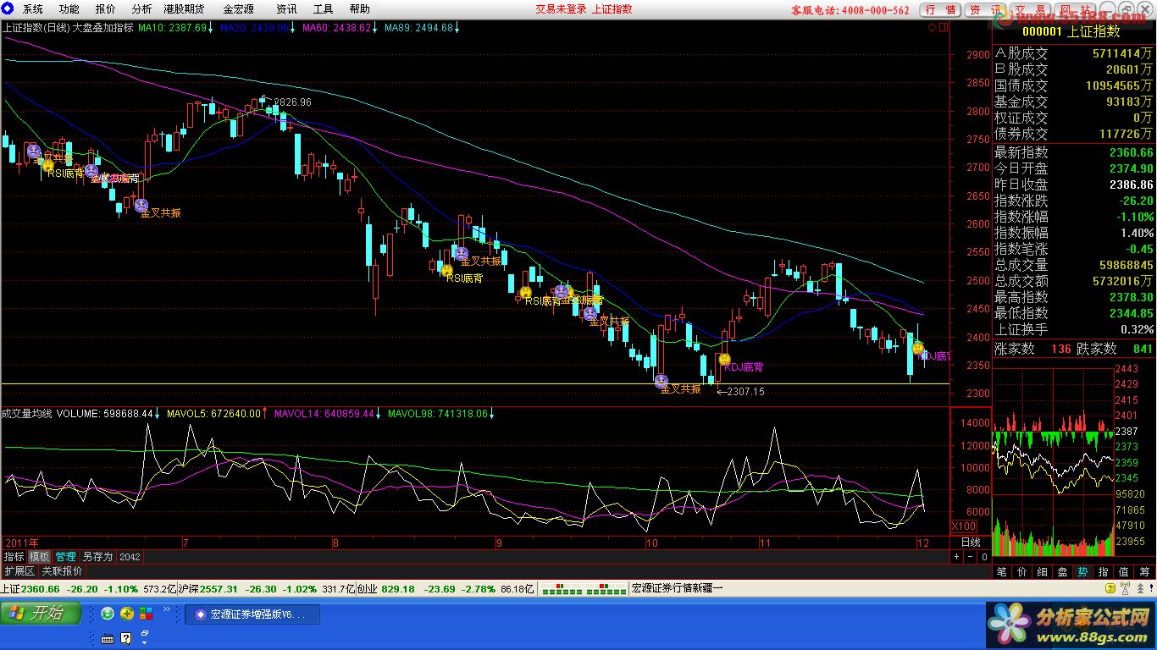This screenshot has height=650, width=1157.
Task: Open the Windows 开始 start menu
Action: 41,613
